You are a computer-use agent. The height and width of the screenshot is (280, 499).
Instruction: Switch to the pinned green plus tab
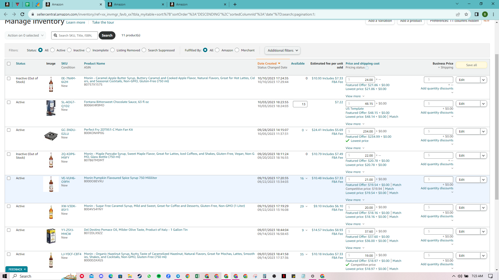pyautogui.click(x=27, y=4)
